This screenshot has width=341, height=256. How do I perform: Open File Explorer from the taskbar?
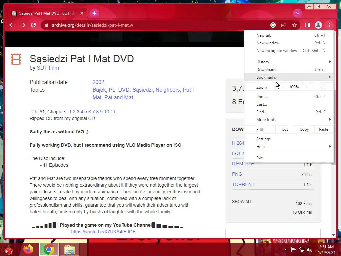coord(70,249)
